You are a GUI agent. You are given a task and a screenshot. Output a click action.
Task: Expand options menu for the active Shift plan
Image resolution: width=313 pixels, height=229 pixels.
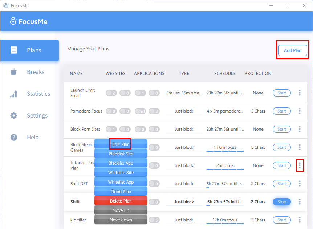click(300, 202)
